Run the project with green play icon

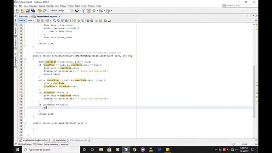point(94,11)
